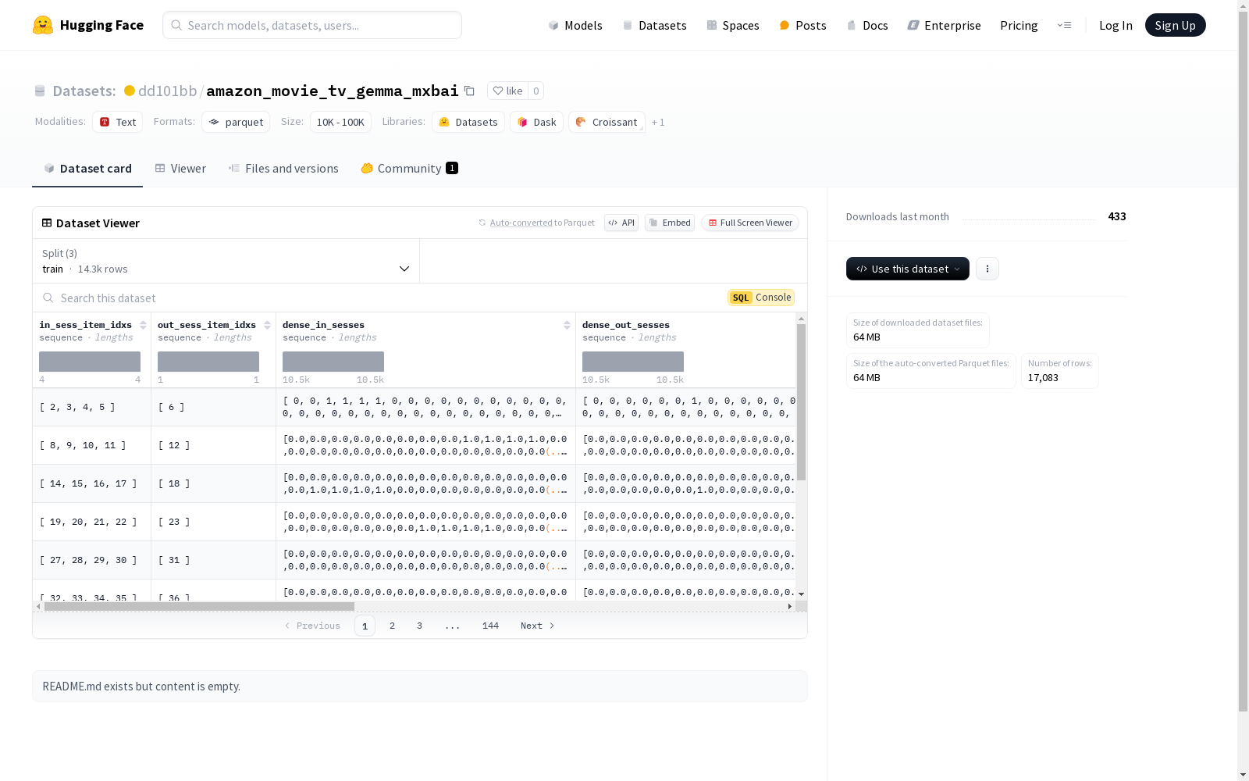Select cell "[ 23 ]"
The height and width of the screenshot is (781, 1249).
[x=213, y=522]
